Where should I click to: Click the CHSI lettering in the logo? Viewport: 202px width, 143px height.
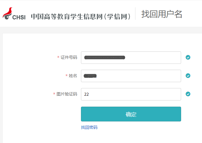[x=19, y=17]
